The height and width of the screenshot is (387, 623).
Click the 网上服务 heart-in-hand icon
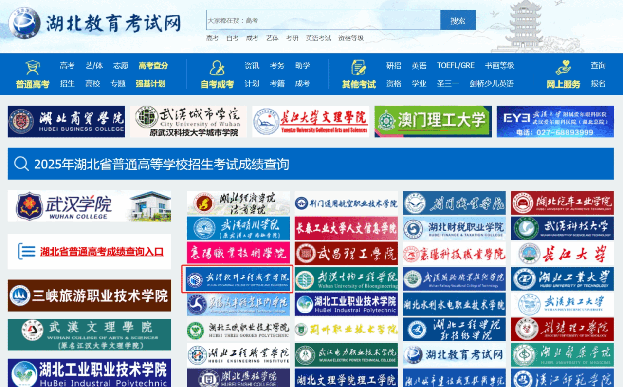563,68
